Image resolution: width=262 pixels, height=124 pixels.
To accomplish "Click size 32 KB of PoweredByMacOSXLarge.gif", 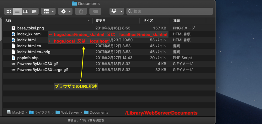I will click(161, 70).
